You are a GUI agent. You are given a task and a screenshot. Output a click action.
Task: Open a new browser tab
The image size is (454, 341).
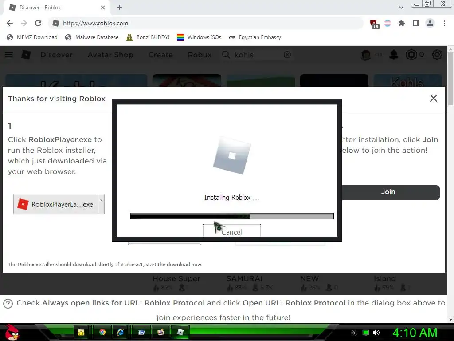(120, 8)
